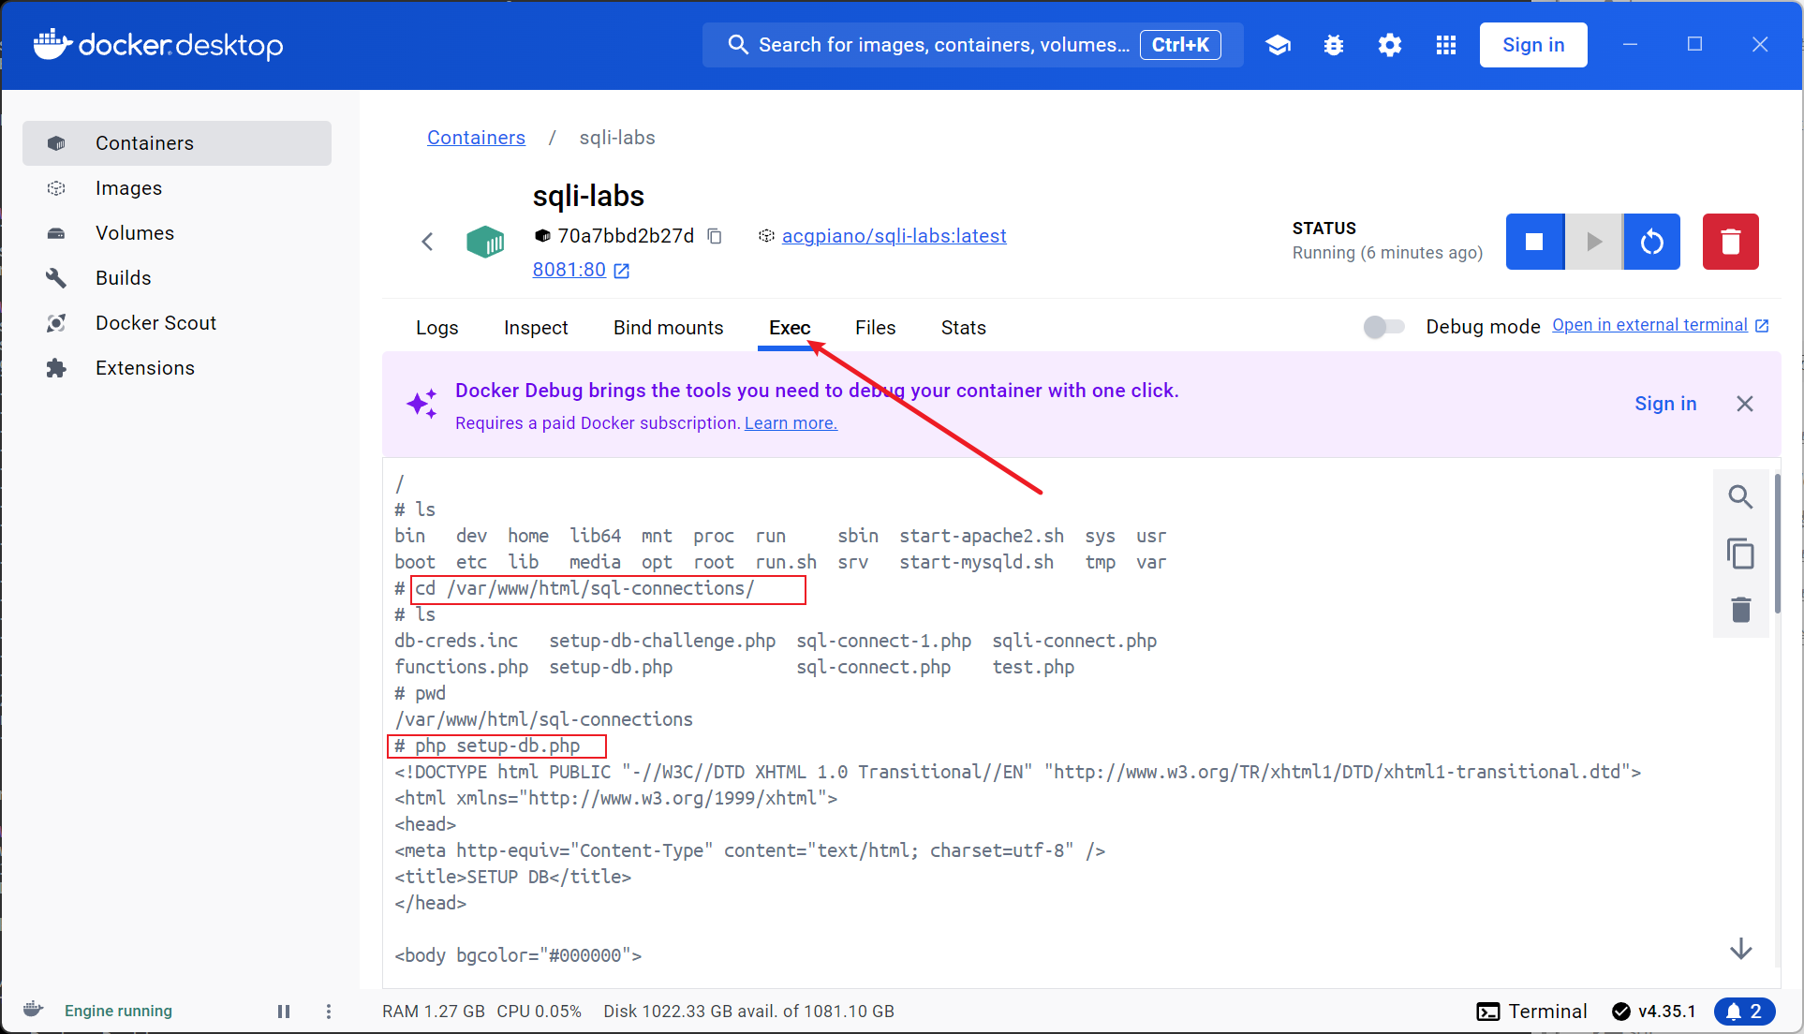Image resolution: width=1804 pixels, height=1034 pixels.
Task: Open port link 8081:80 in browser
Action: point(581,270)
